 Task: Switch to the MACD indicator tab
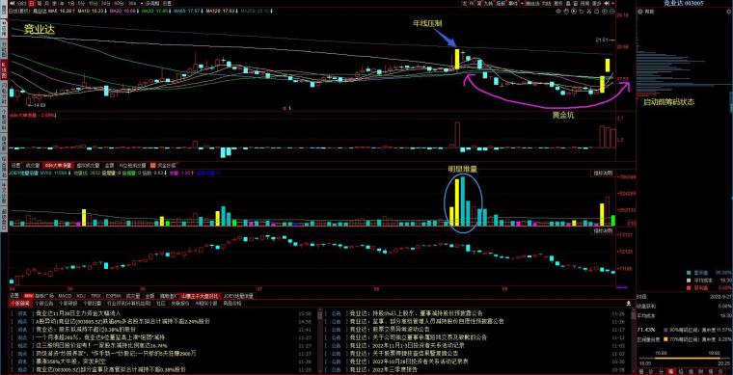pos(65,296)
